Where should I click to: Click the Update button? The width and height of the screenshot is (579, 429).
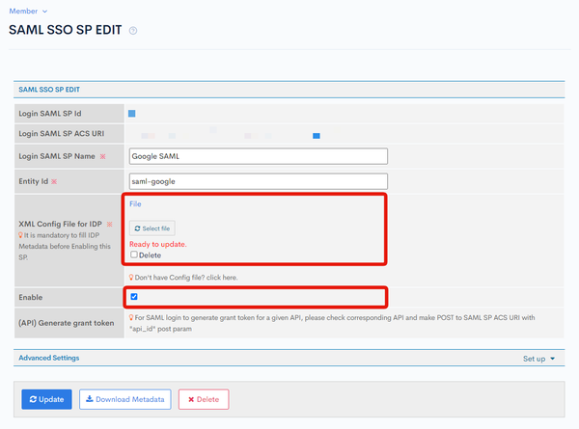pos(46,399)
